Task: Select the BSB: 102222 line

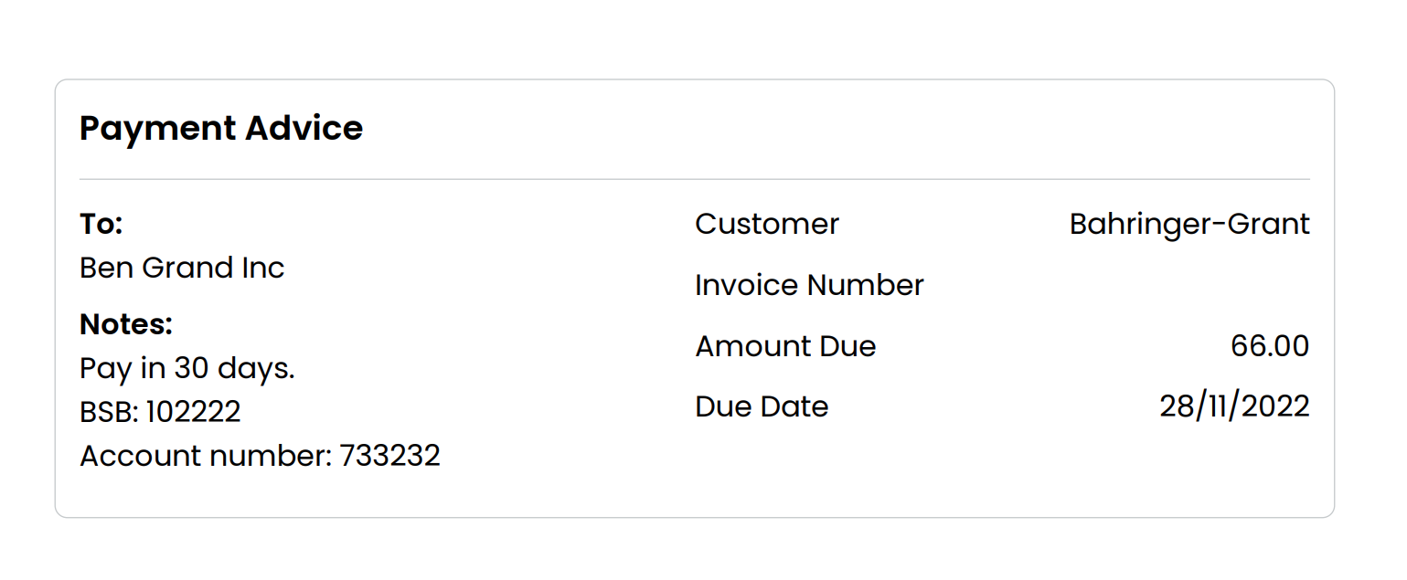Action: point(160,411)
